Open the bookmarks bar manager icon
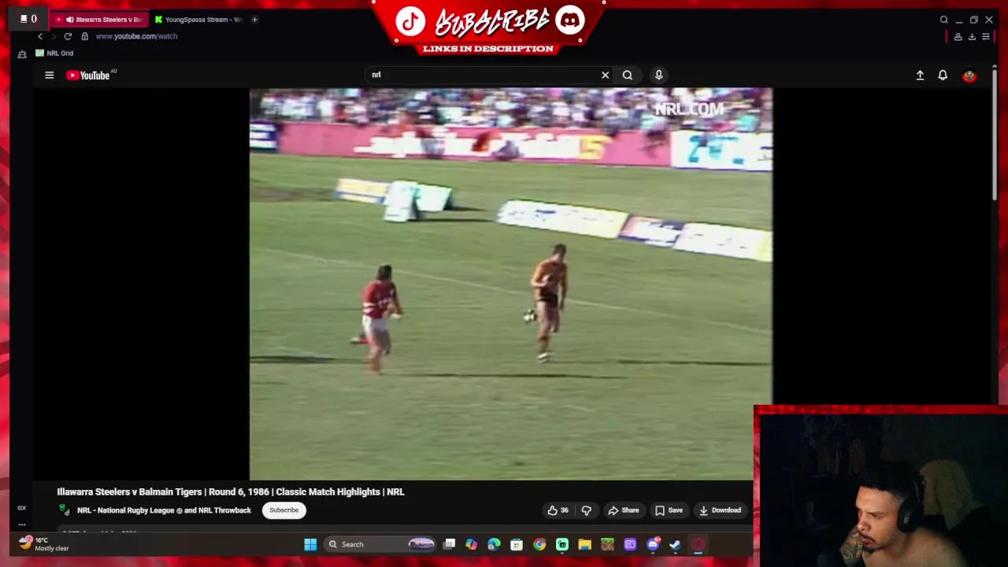1008x567 pixels. point(22,54)
